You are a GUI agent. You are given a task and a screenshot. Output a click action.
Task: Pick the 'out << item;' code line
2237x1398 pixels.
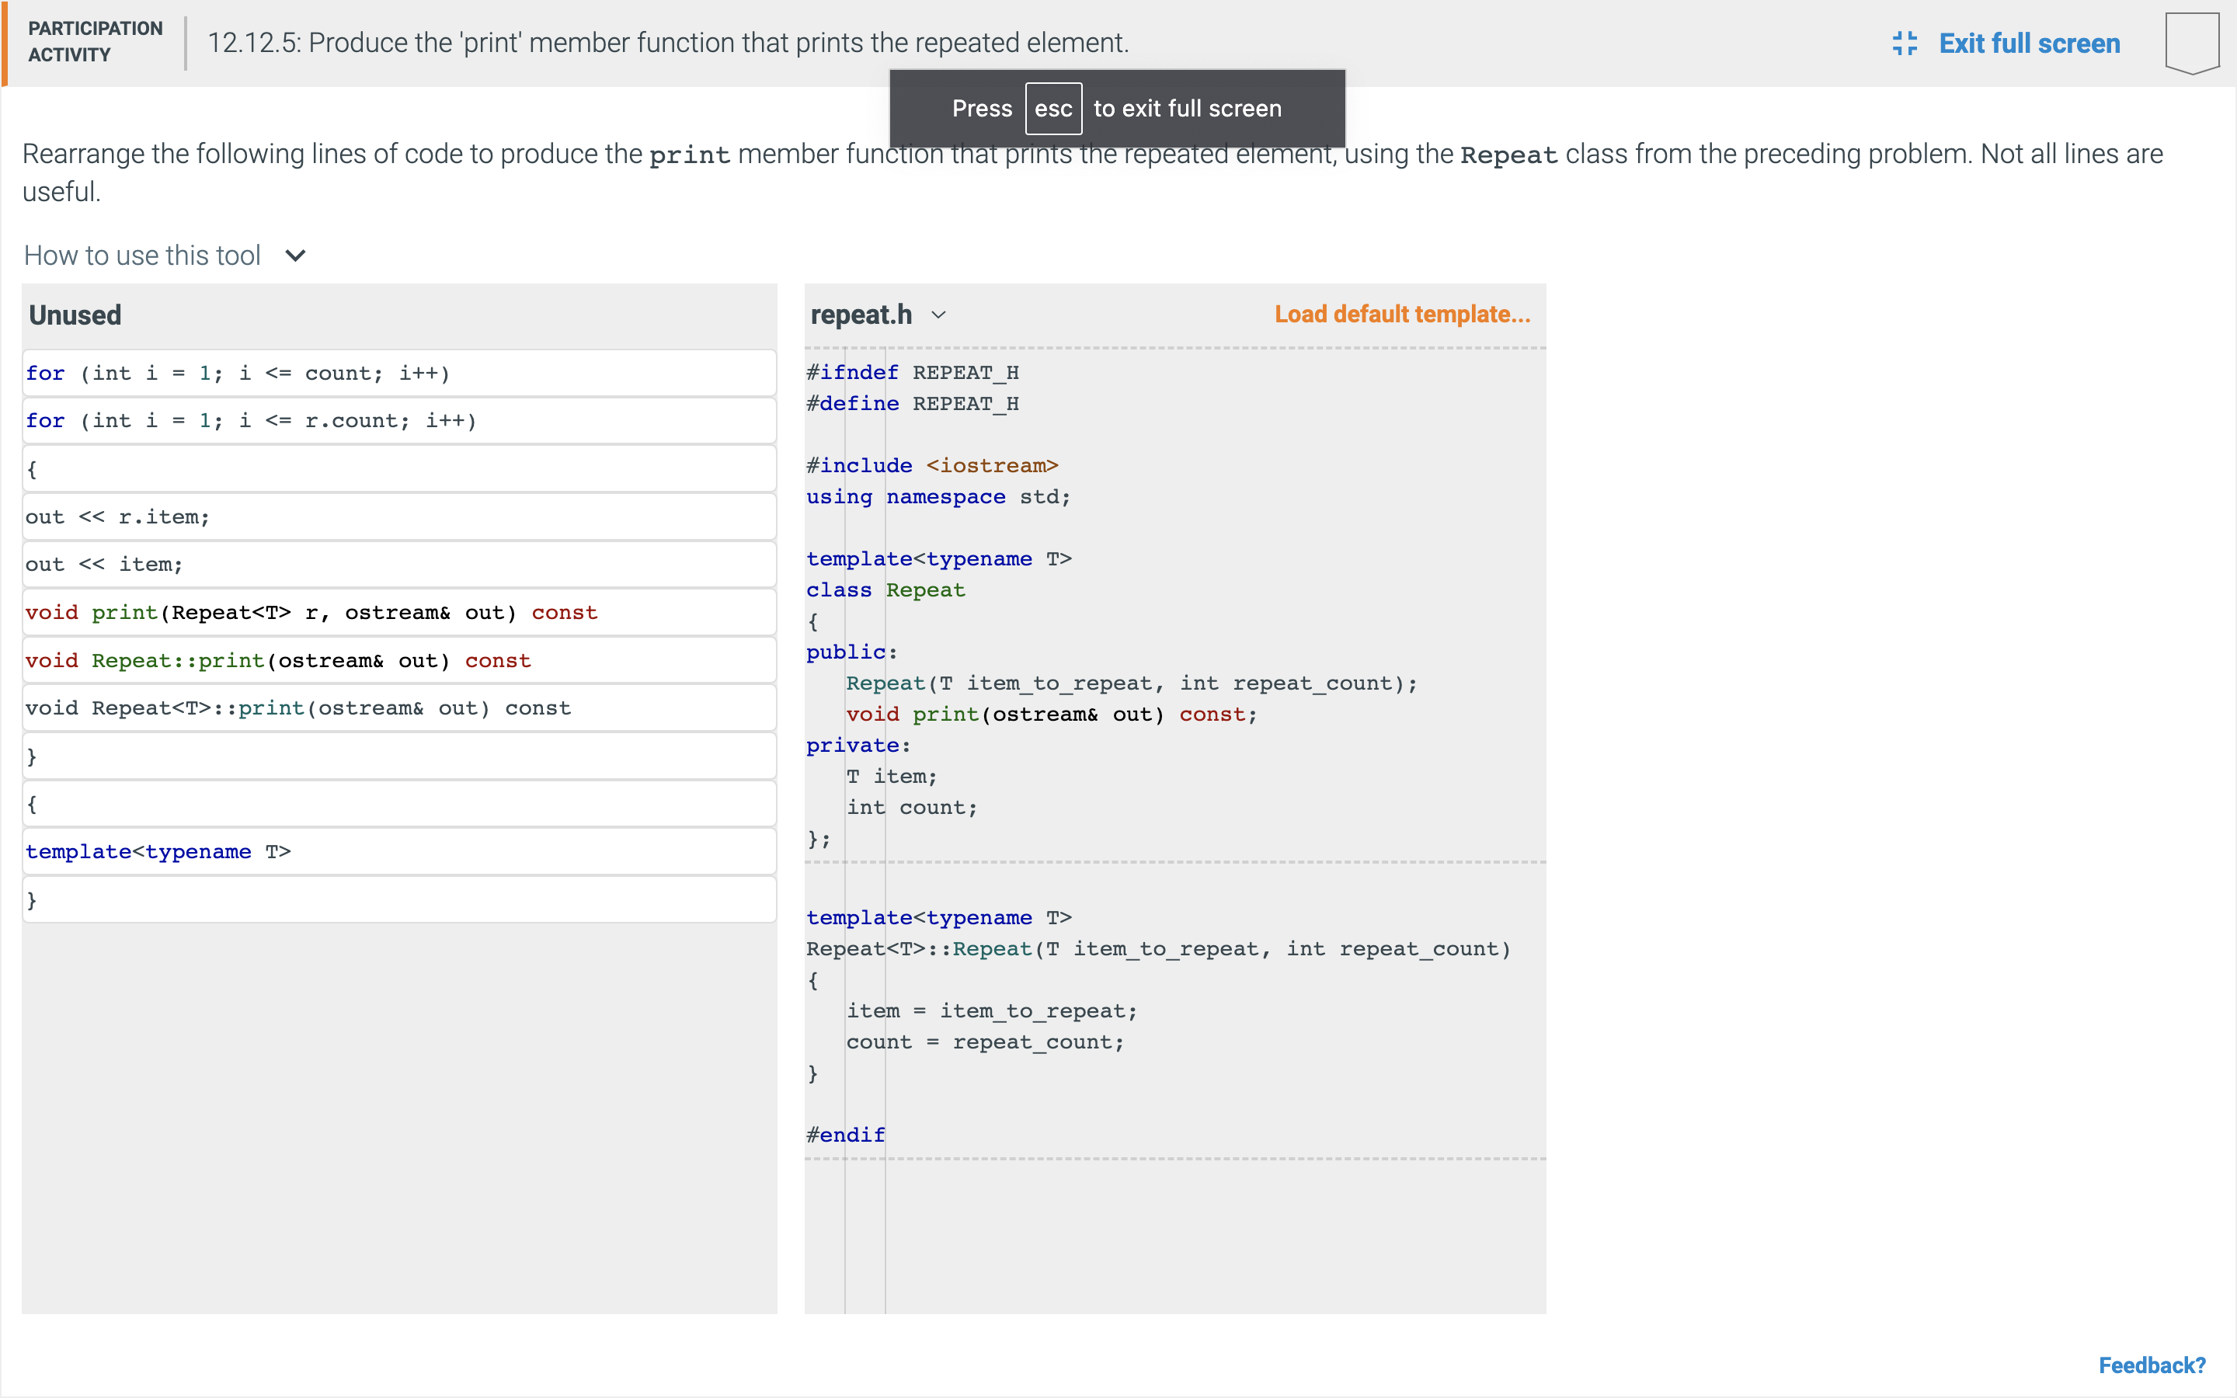pos(398,565)
